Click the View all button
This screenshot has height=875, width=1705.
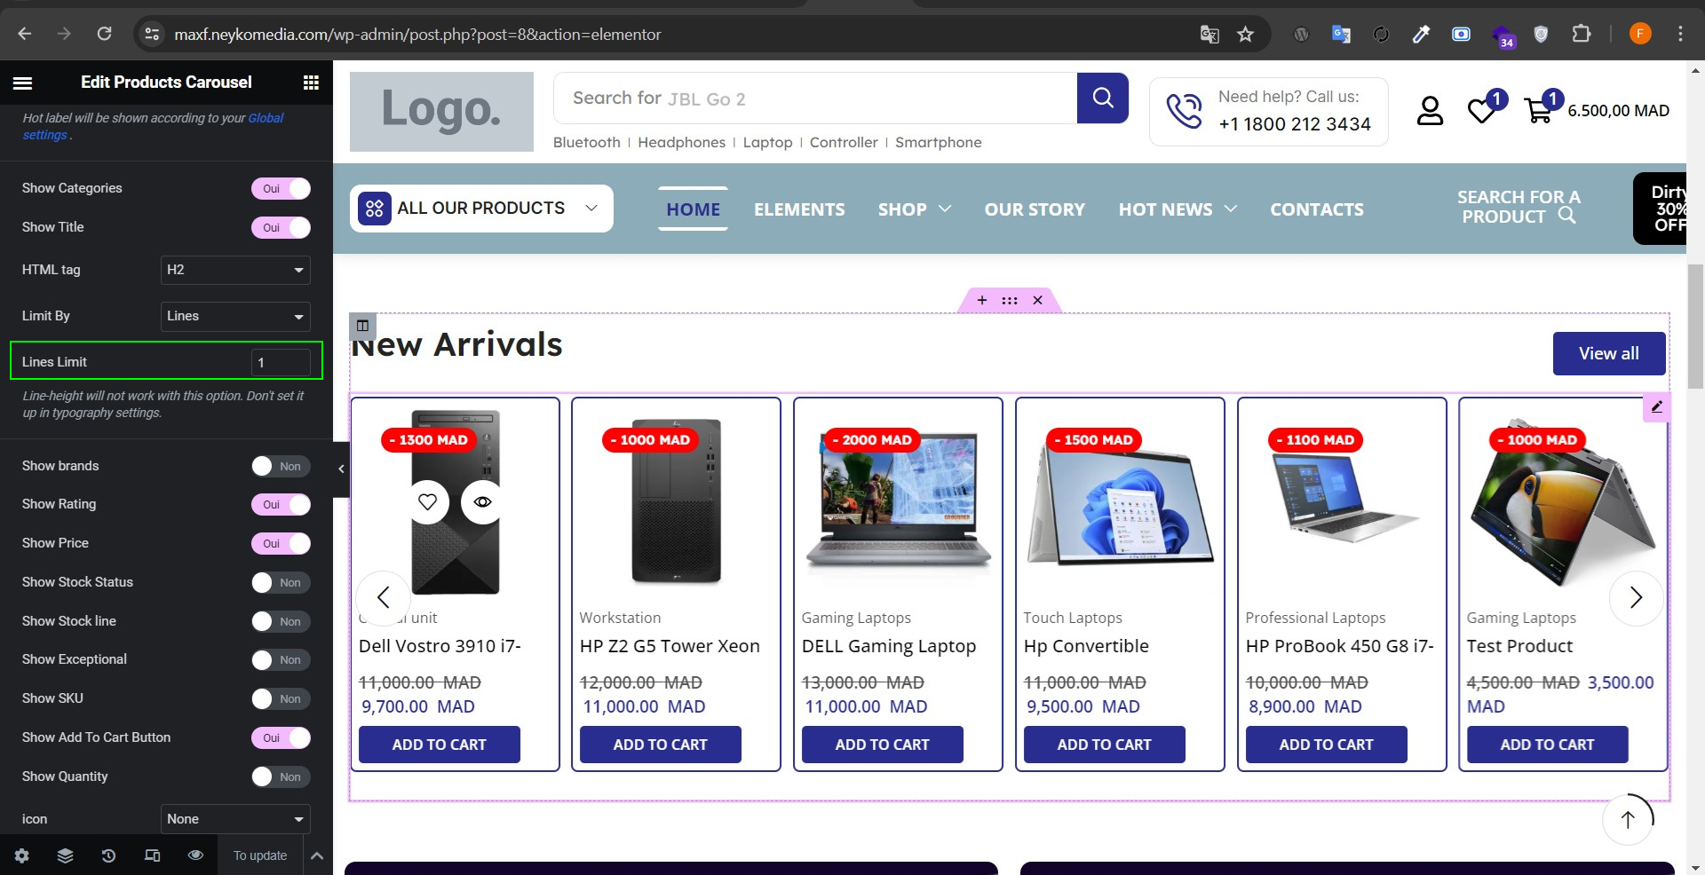tap(1609, 353)
